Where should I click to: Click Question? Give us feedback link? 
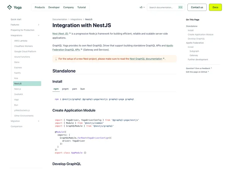click(199, 68)
